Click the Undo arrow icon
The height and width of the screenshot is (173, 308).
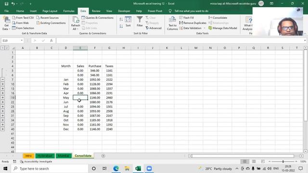pyautogui.click(x=13, y=4)
